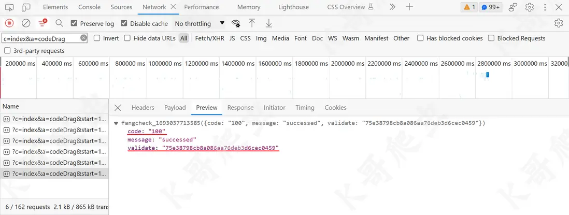This screenshot has width=569, height=215.
Task: Open the feedback person icon
Action: 513,7
